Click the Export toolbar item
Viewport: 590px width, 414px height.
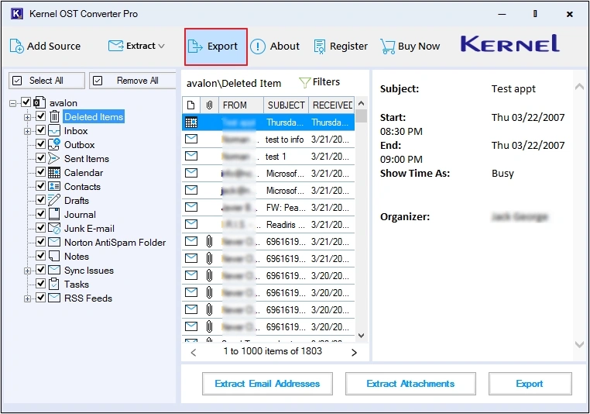pyautogui.click(x=215, y=47)
